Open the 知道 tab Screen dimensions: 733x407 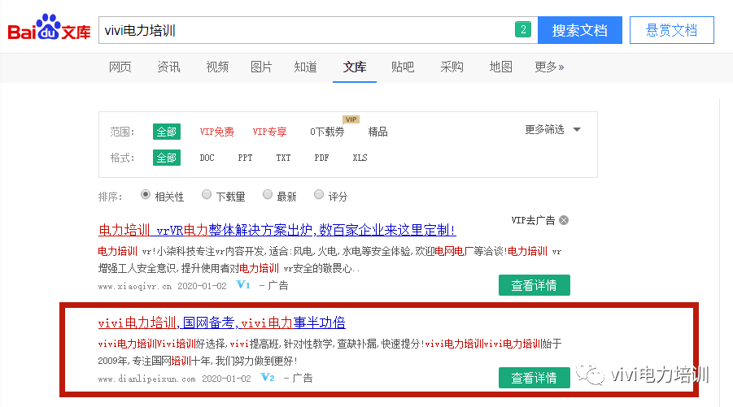306,67
